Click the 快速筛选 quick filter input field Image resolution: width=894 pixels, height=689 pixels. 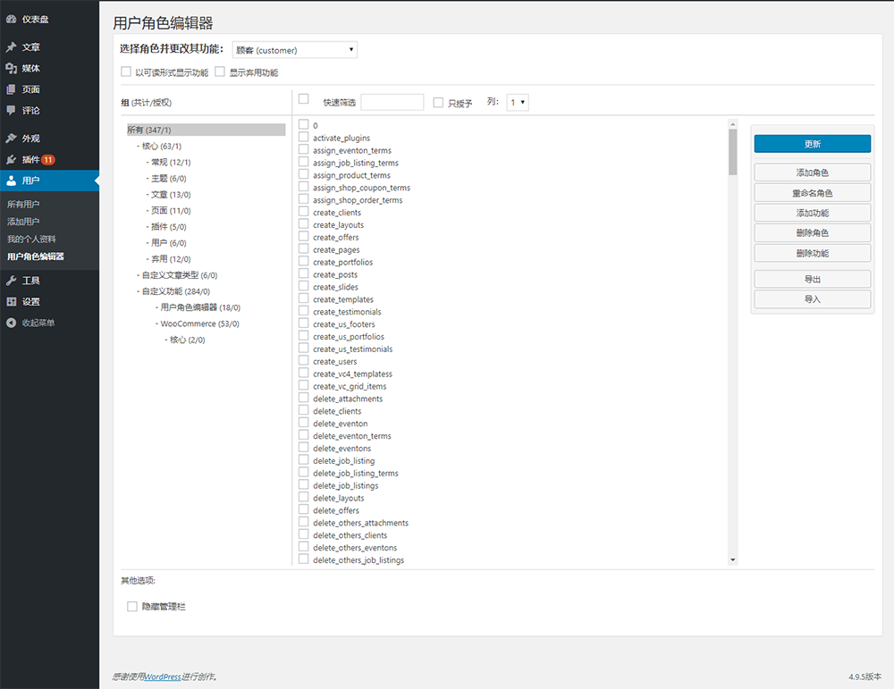coord(392,103)
